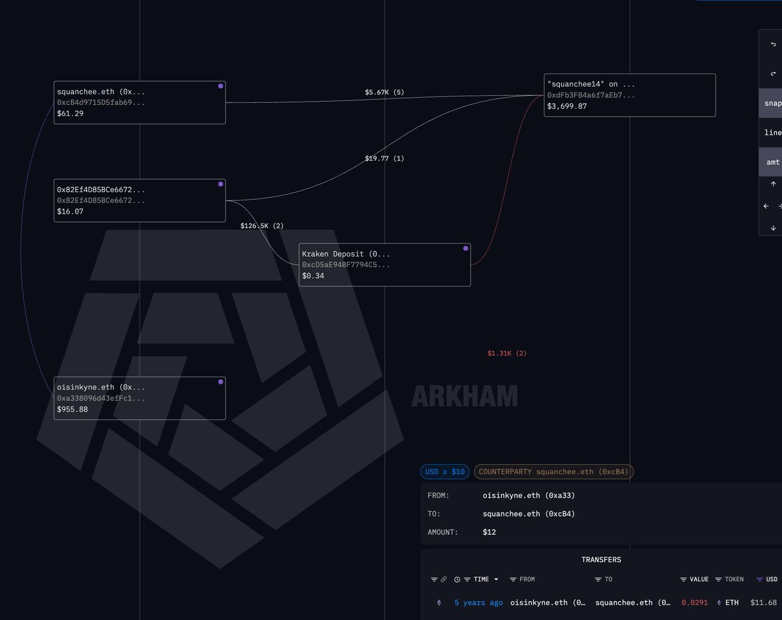Pan the graph left with the left arrow
Image resolution: width=782 pixels, height=620 pixels.
[766, 206]
